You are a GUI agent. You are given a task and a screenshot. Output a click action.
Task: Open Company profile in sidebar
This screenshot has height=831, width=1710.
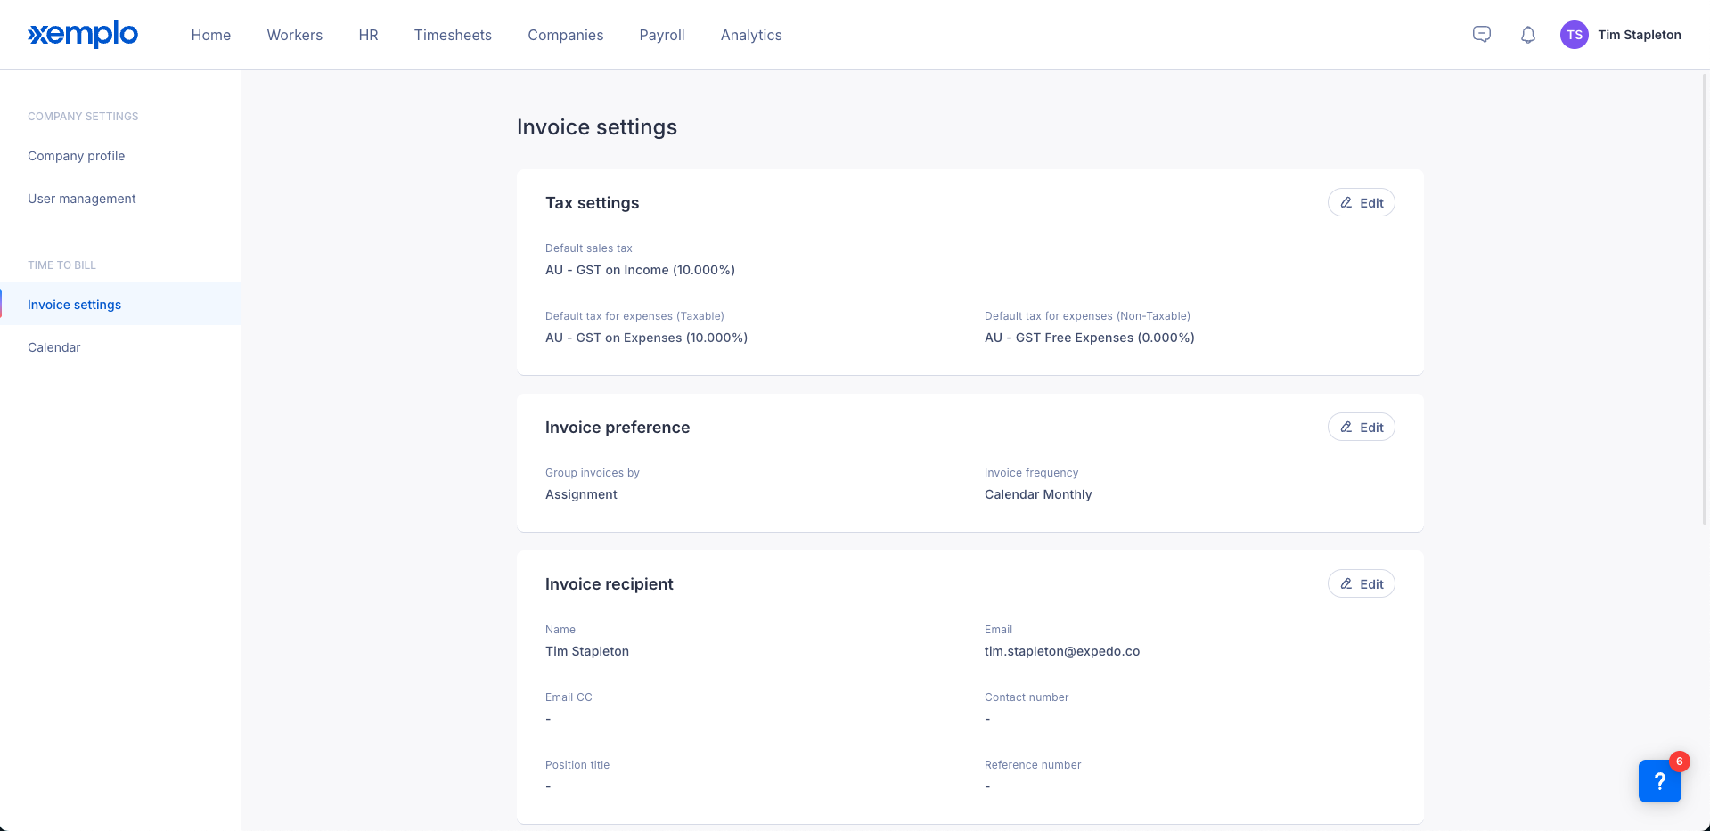[77, 156]
